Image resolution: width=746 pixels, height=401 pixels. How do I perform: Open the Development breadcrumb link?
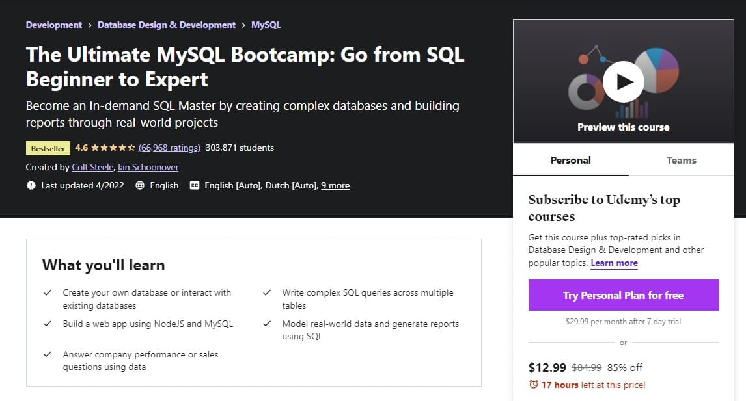[54, 25]
